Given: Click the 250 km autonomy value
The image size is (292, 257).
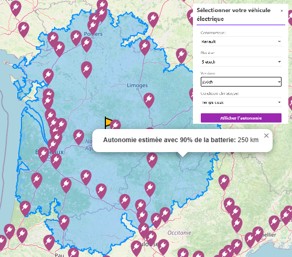Looking at the screenshot, I should click(248, 140).
